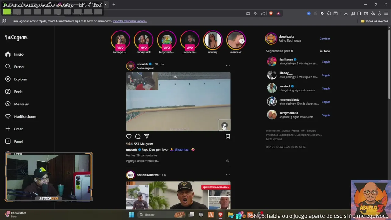Open comment icon on uncutdr post
This screenshot has height=220, width=391.
(x=138, y=137)
